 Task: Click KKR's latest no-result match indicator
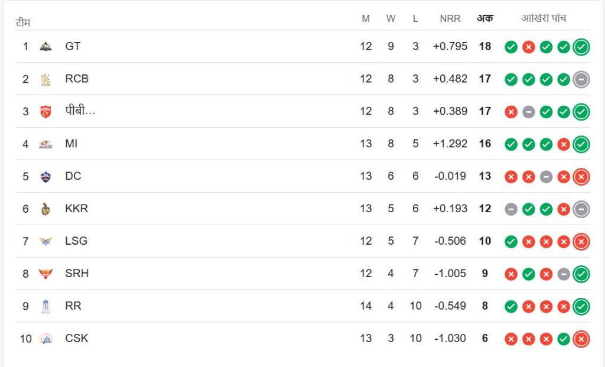tap(581, 209)
